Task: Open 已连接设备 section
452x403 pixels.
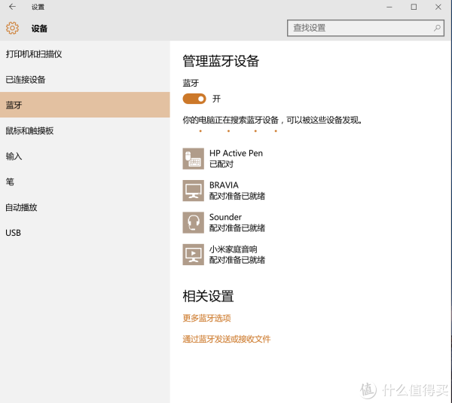Action: pos(85,80)
